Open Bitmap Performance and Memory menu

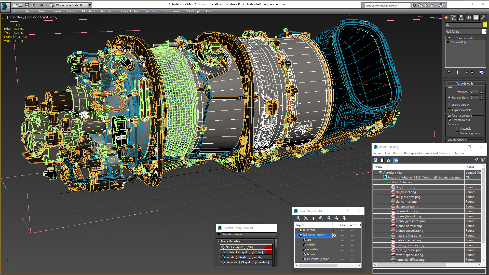[x=427, y=153]
